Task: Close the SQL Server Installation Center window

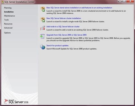Action: pyautogui.click(x=130, y=1)
